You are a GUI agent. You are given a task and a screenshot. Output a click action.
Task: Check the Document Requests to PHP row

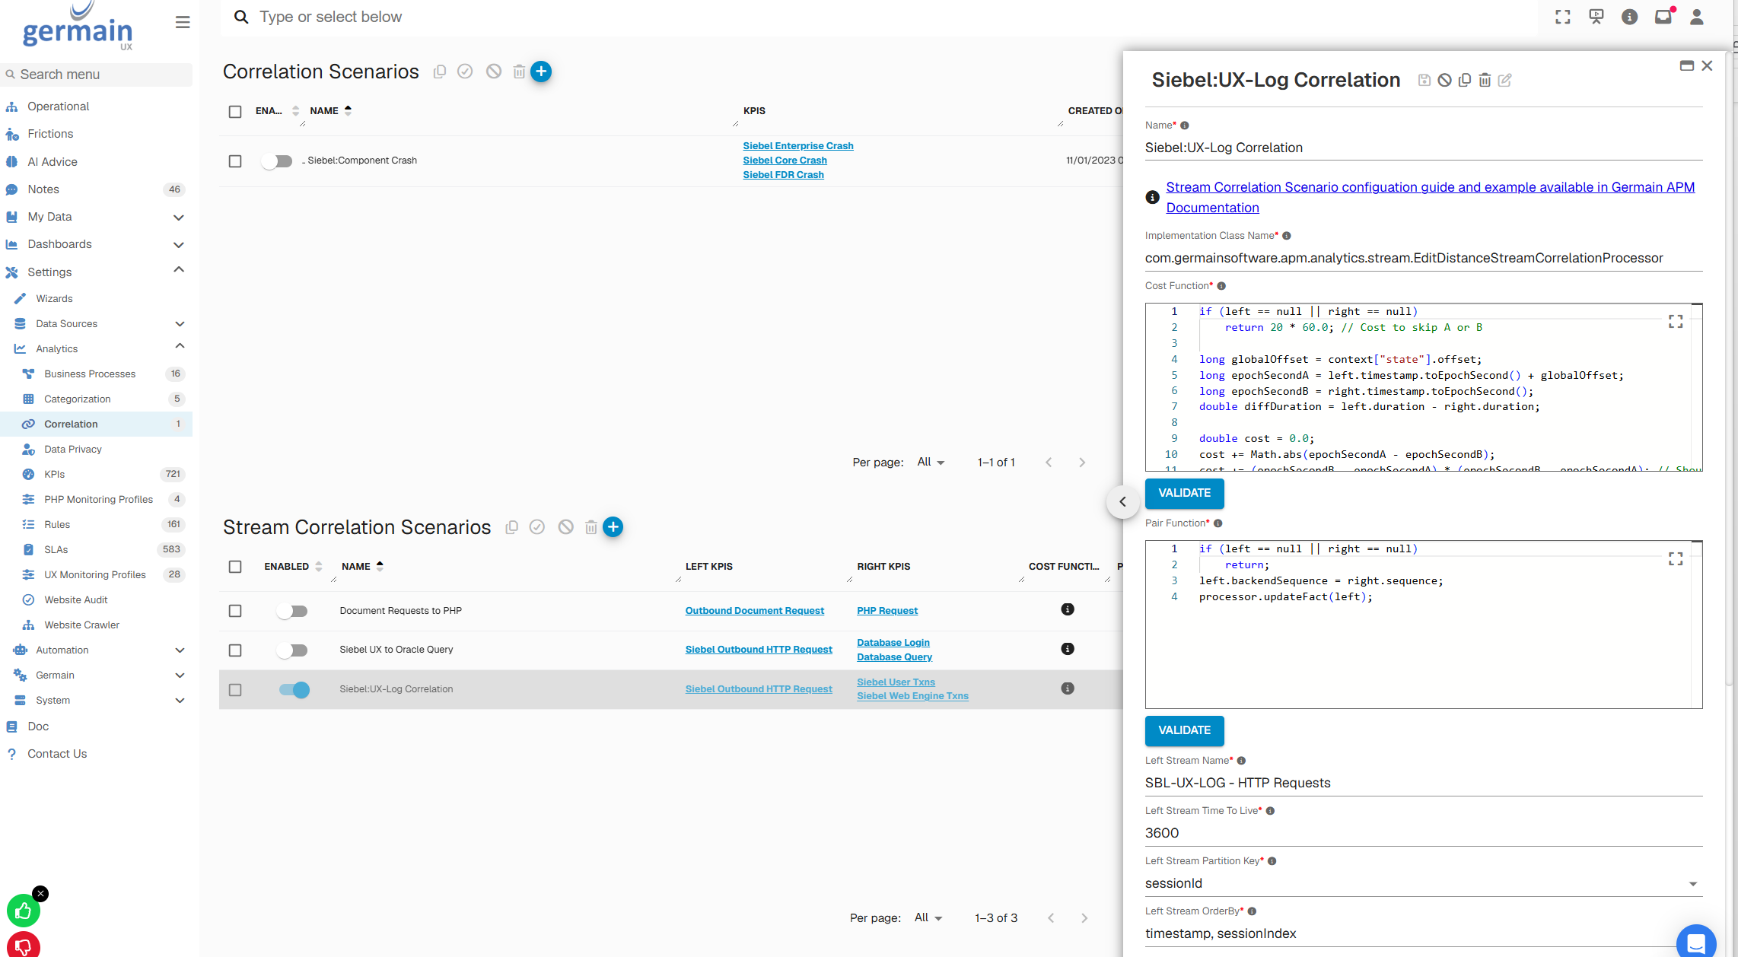(235, 611)
